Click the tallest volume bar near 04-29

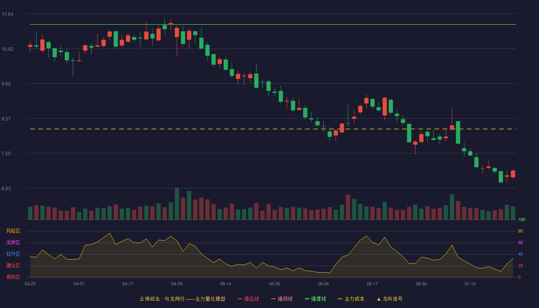177,204
